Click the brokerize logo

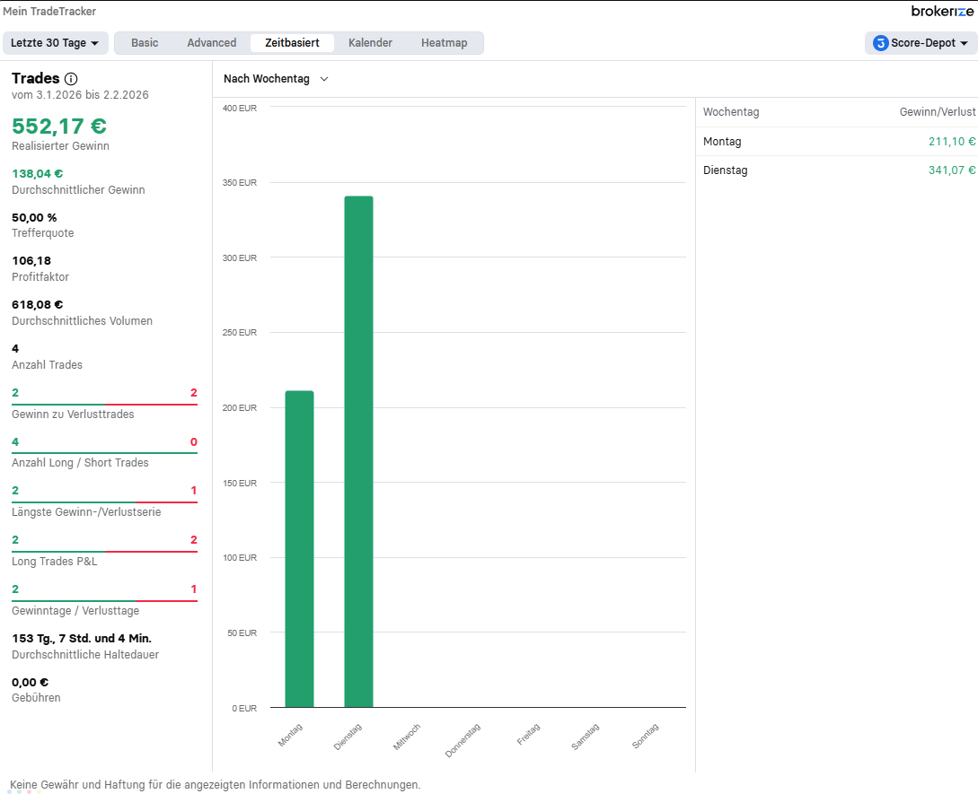click(x=942, y=11)
